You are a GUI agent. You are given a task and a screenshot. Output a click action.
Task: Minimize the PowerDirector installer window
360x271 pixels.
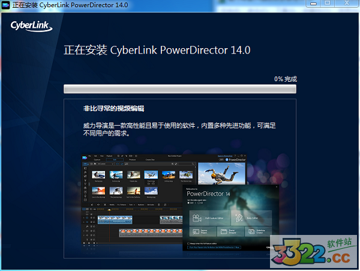pos(313,4)
